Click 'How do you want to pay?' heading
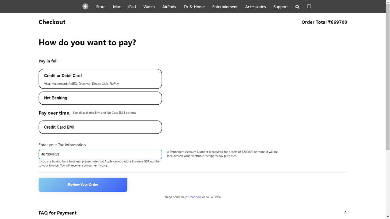The height and width of the screenshot is (219, 390). 87,43
